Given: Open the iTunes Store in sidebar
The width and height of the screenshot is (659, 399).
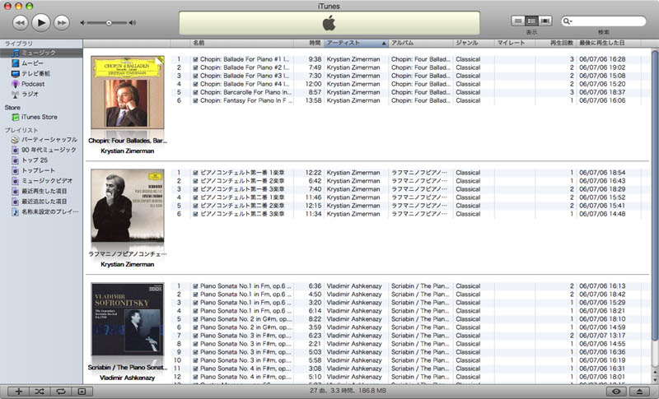Looking at the screenshot, I should [x=38, y=117].
